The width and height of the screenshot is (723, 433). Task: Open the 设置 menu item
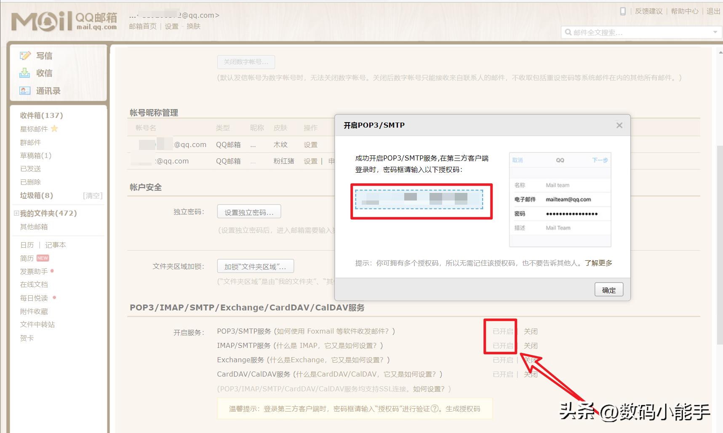coord(171,26)
